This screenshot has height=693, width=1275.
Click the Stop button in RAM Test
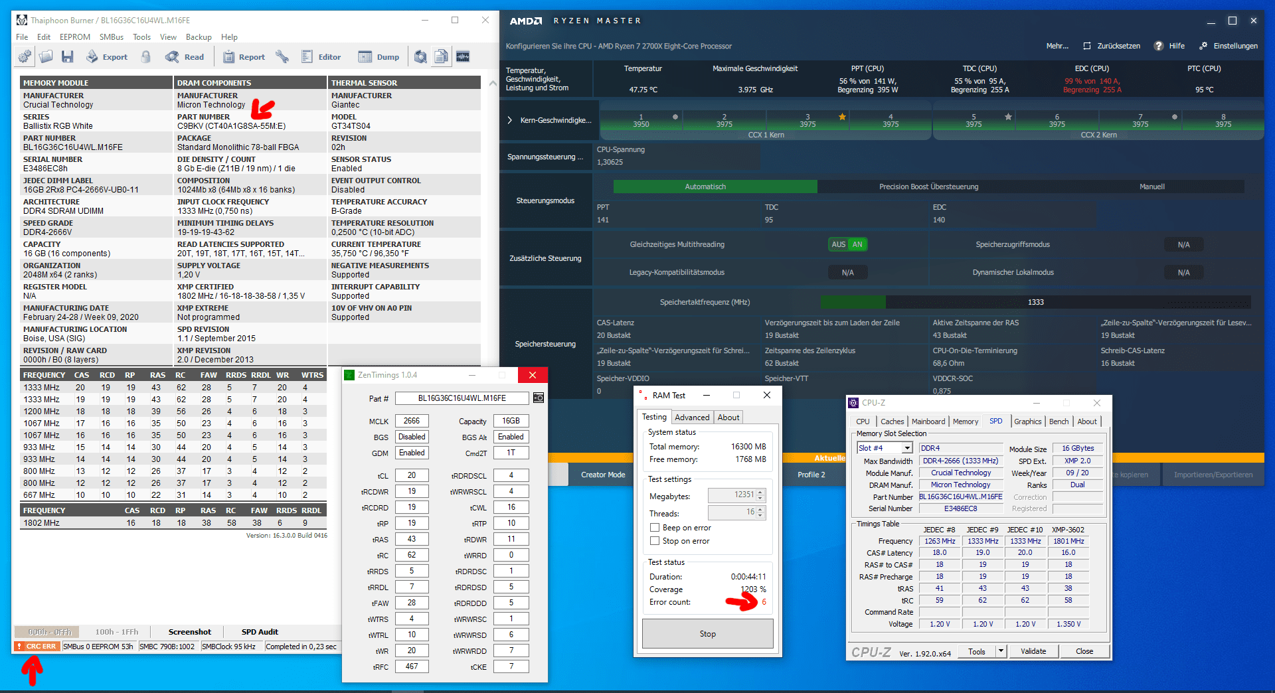(x=707, y=634)
